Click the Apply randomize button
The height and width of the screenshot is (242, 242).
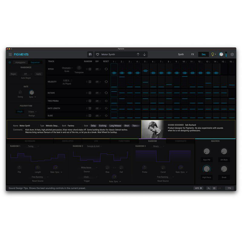coord(39,74)
